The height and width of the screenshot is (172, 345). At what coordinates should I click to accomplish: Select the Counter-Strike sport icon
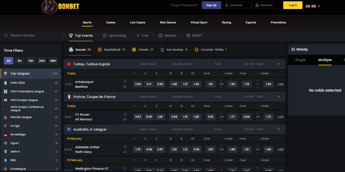pyautogui.click(x=196, y=50)
